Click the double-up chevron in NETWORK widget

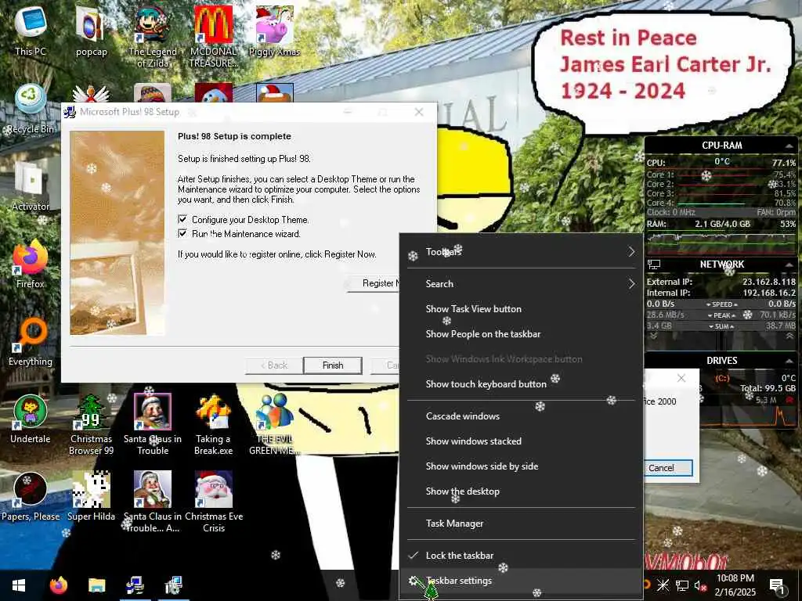tap(789, 336)
